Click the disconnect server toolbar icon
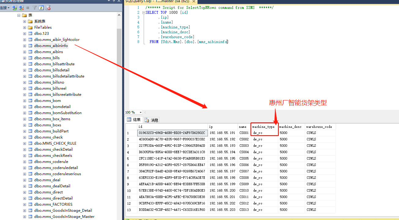399x220 pixels. [x=21, y=8]
